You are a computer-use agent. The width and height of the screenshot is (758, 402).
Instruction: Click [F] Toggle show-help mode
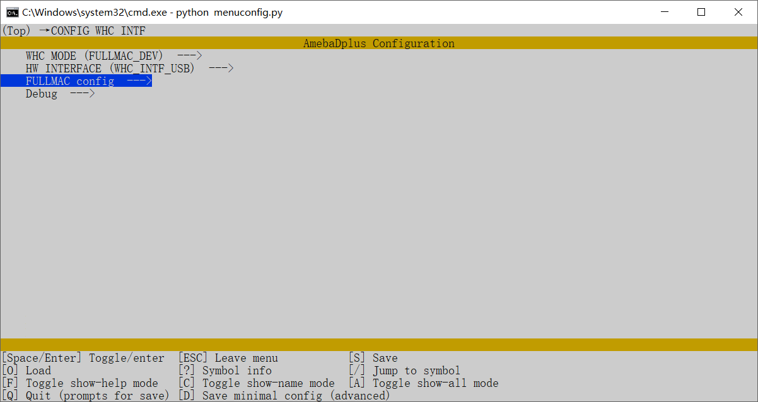80,383
